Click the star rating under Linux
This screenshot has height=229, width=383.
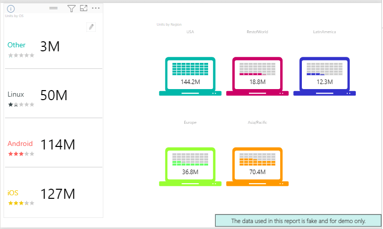pos(21,105)
